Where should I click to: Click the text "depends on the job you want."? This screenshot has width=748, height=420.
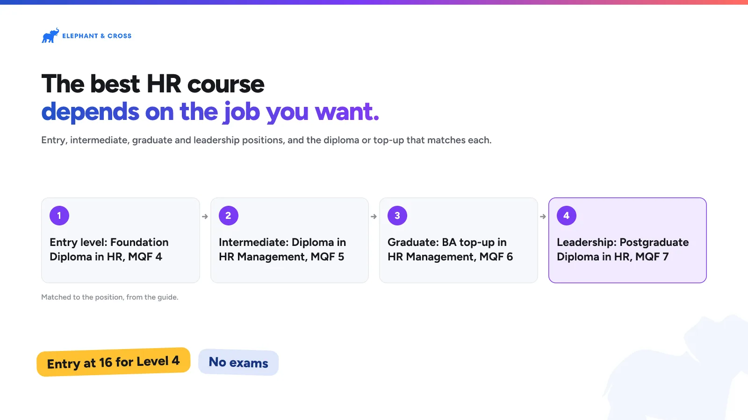point(210,112)
